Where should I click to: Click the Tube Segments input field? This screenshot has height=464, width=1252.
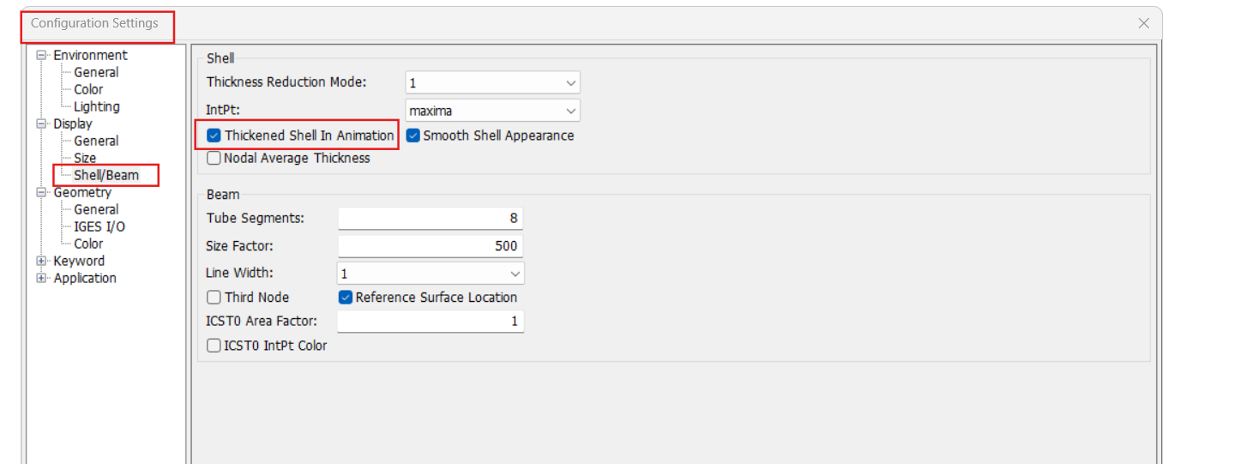coord(430,219)
